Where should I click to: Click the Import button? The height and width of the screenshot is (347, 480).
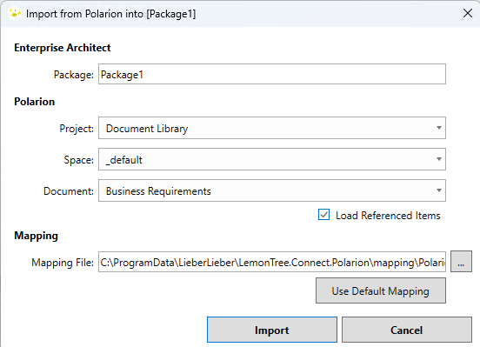(272, 330)
